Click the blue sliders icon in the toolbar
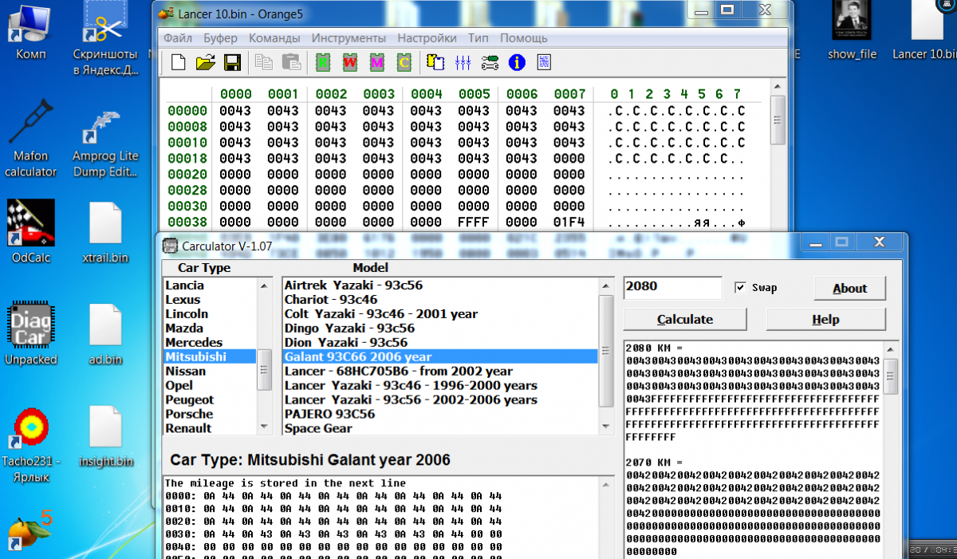Screen dimensions: 957x559 coord(463,62)
